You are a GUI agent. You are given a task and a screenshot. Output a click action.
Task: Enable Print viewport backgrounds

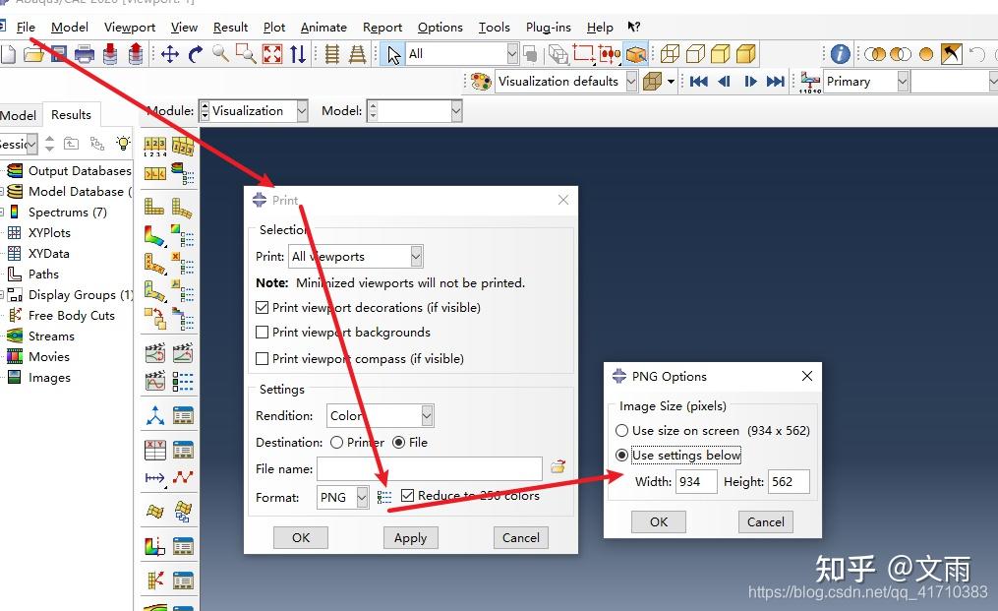[x=263, y=333]
